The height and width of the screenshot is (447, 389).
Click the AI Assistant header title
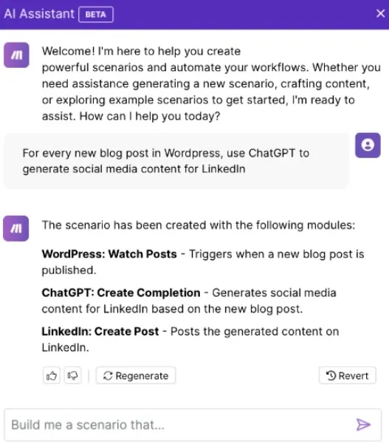39,14
